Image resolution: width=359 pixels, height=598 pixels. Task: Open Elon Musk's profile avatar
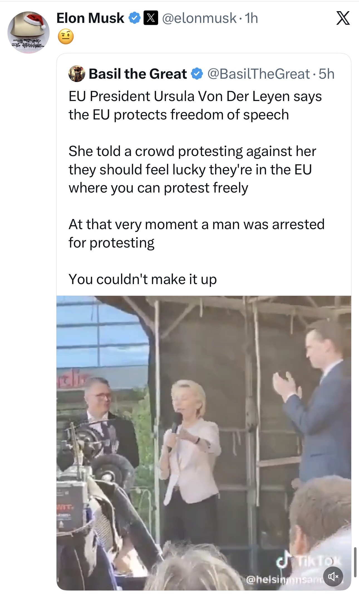pyautogui.click(x=28, y=32)
